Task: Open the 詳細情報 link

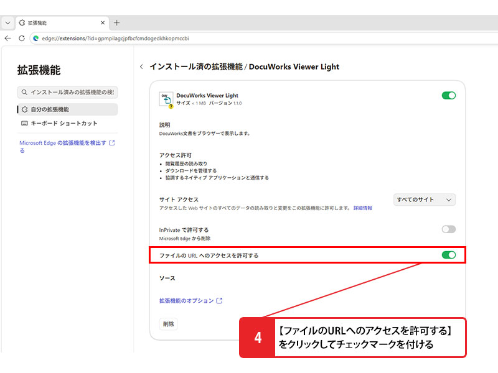Action: click(363, 208)
